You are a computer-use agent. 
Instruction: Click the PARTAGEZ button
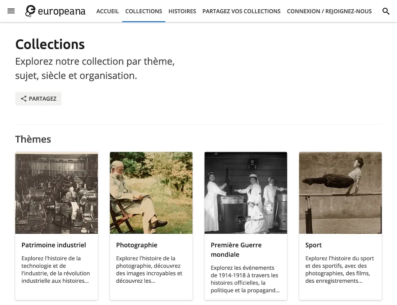point(38,98)
